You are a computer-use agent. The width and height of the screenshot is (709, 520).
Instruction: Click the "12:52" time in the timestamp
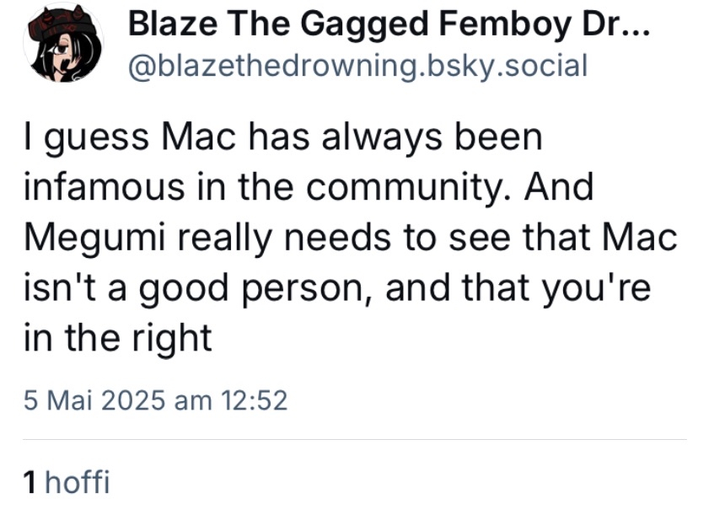click(253, 399)
